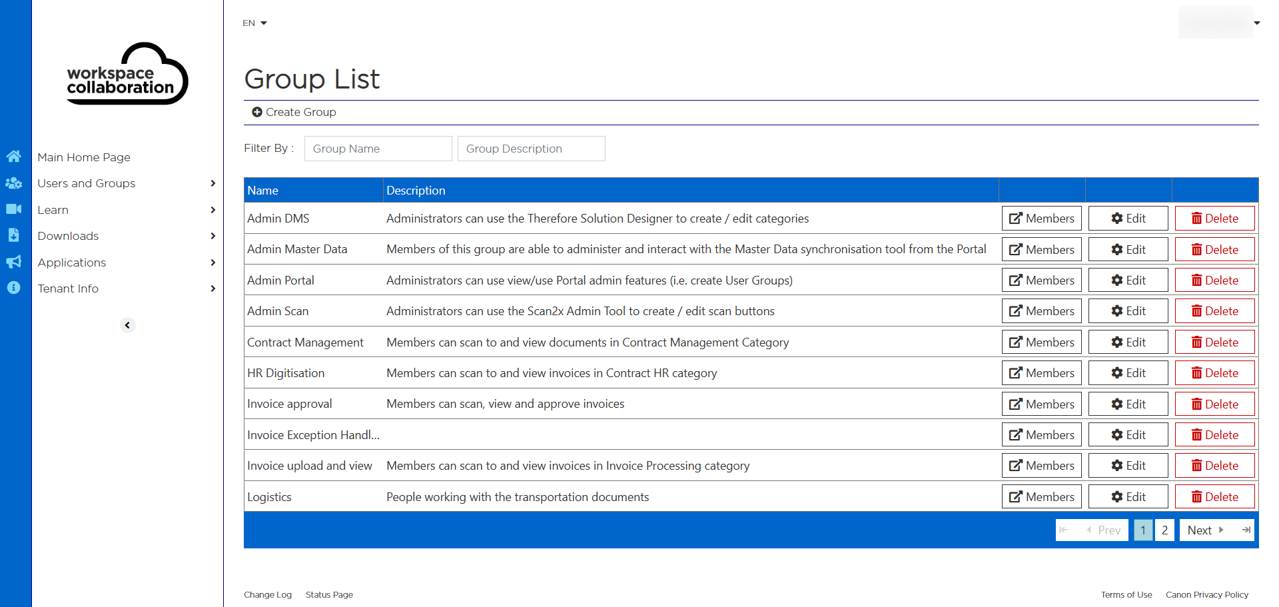Click the Group Name filter field
Viewport: 1279px width, 607px height.
[378, 149]
